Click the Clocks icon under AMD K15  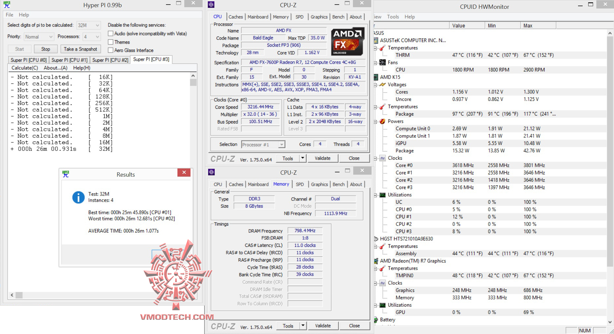pyautogui.click(x=382, y=158)
